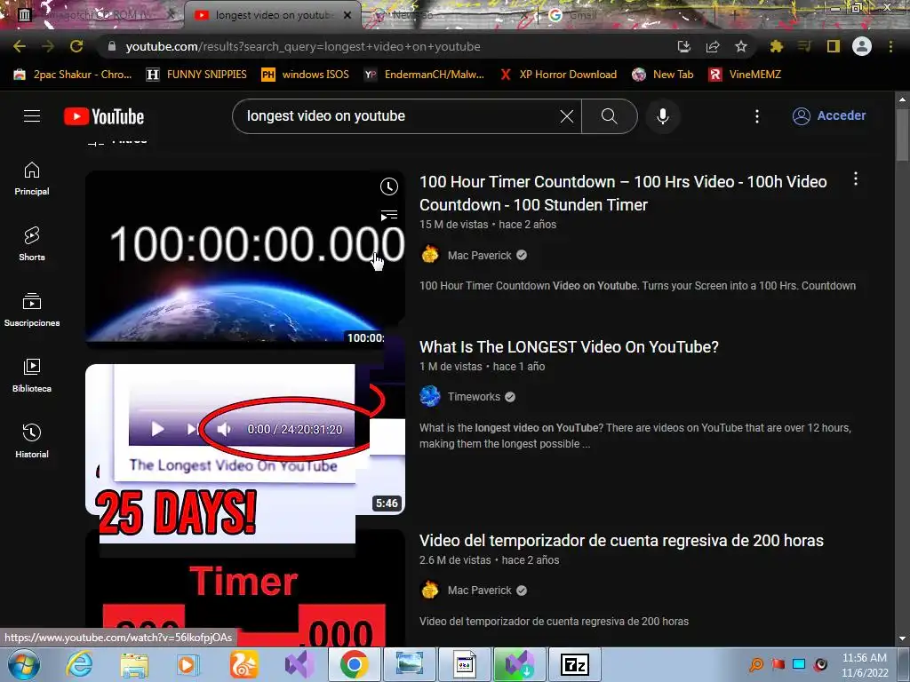The image size is (910, 682).
Task: Click Acceder to sign in
Action: [829, 116]
